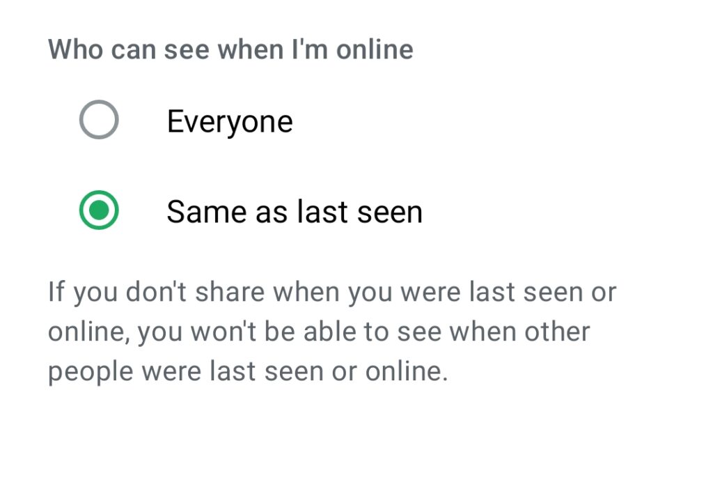713x496 pixels.
Task: Keep online visibility matching last seen
Action: tap(99, 211)
